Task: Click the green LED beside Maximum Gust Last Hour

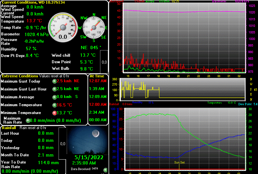Action: pos(55,89)
